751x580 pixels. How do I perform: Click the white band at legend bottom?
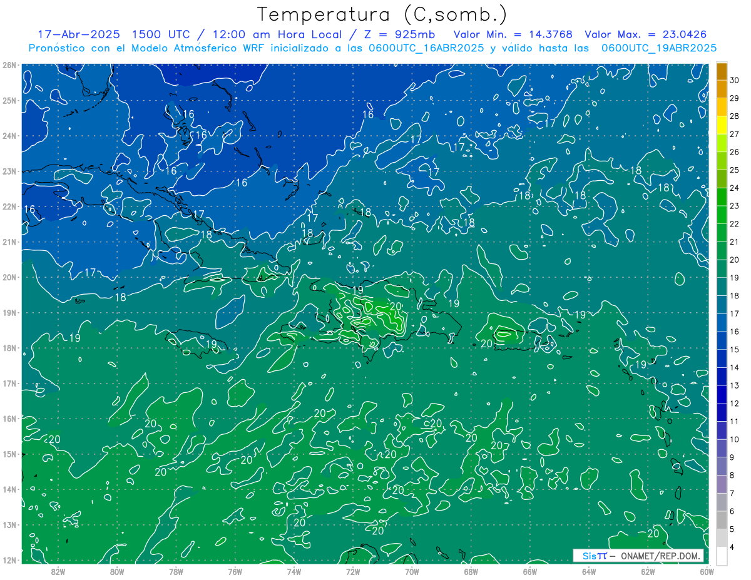722,556
